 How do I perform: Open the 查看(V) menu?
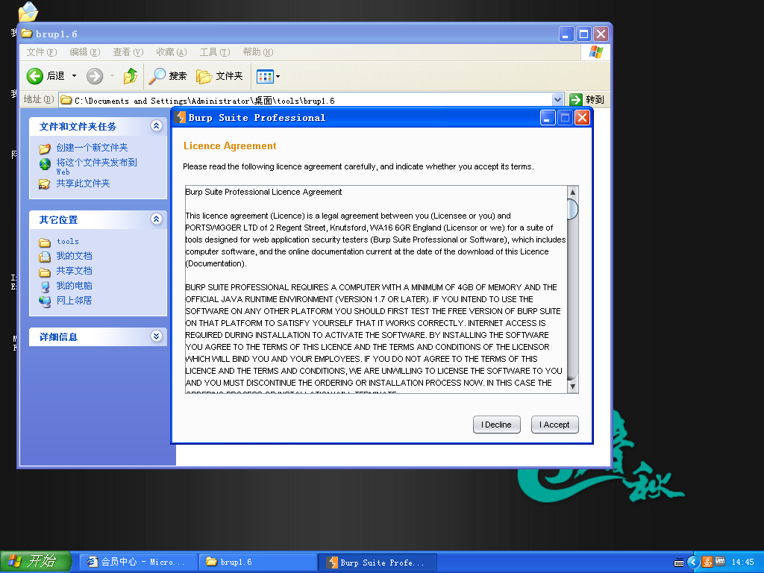coord(128,52)
